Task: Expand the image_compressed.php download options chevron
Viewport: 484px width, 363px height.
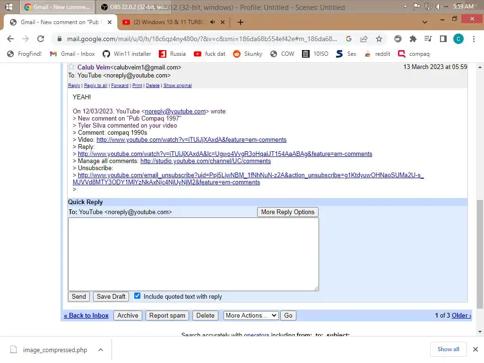Action: (x=101, y=350)
